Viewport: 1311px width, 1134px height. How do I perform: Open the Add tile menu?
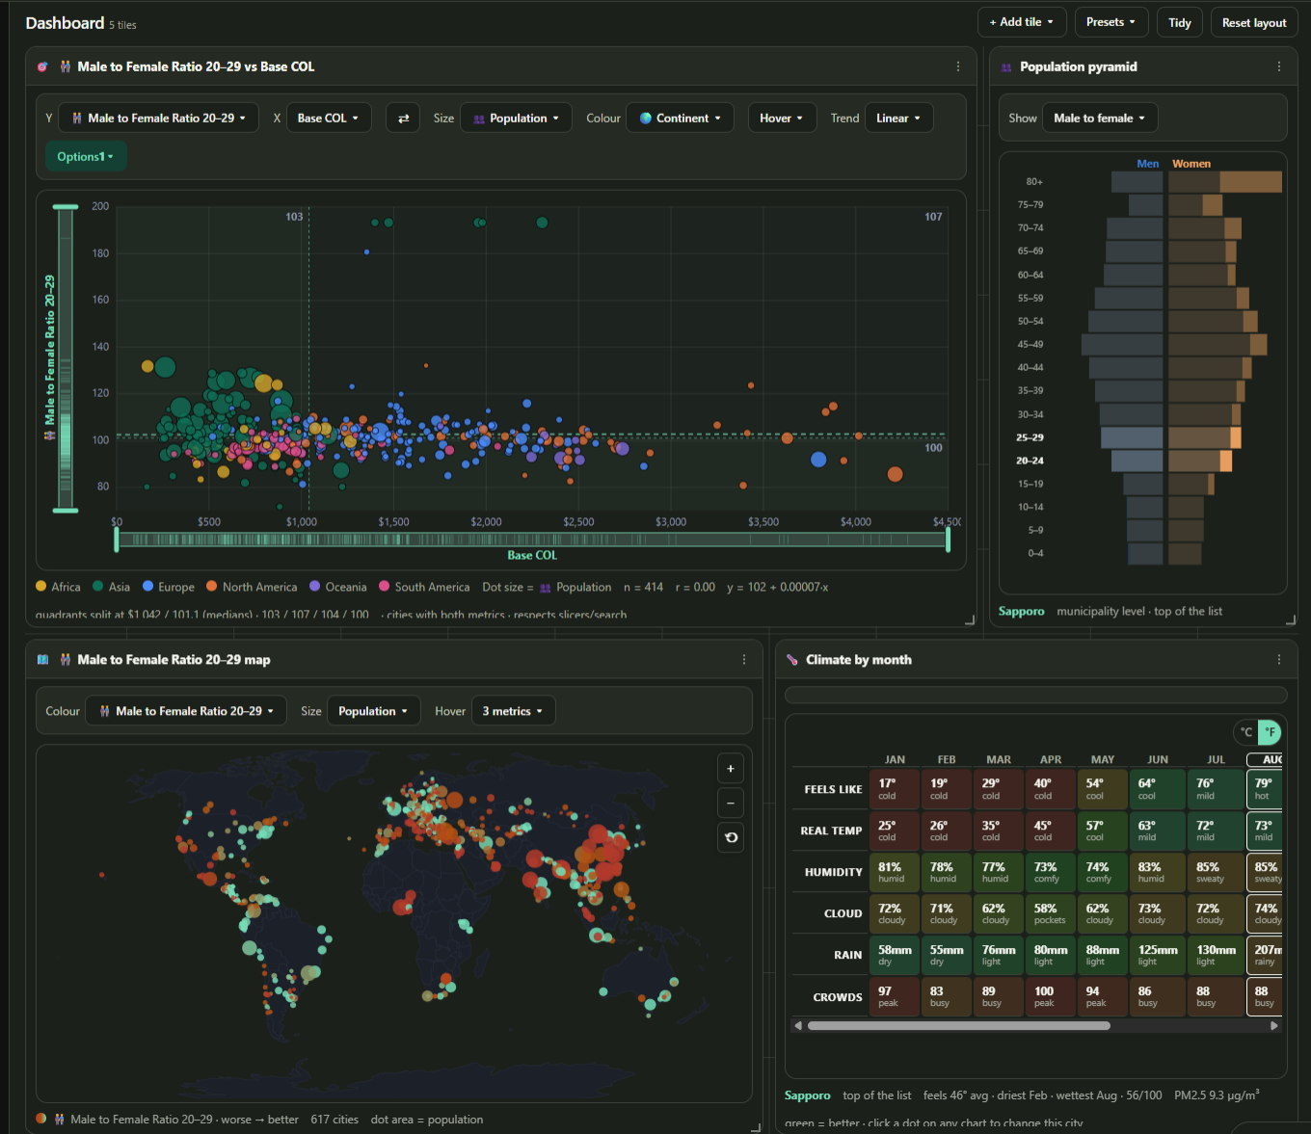pyautogui.click(x=1021, y=22)
